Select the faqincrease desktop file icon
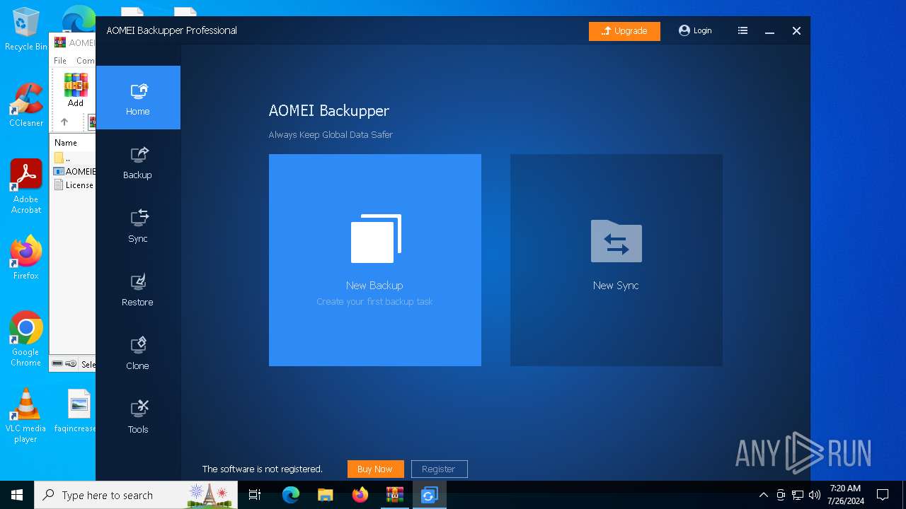Screen dimensions: 906x509 coord(78,411)
